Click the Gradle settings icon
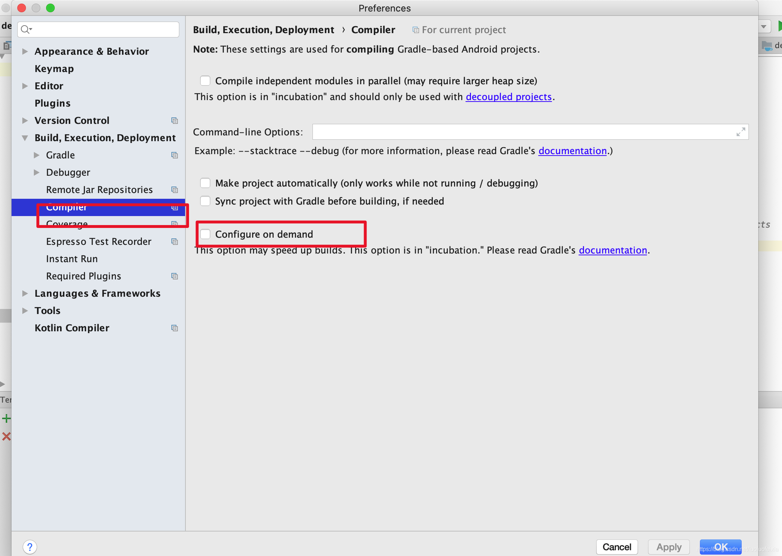 pyautogui.click(x=173, y=154)
